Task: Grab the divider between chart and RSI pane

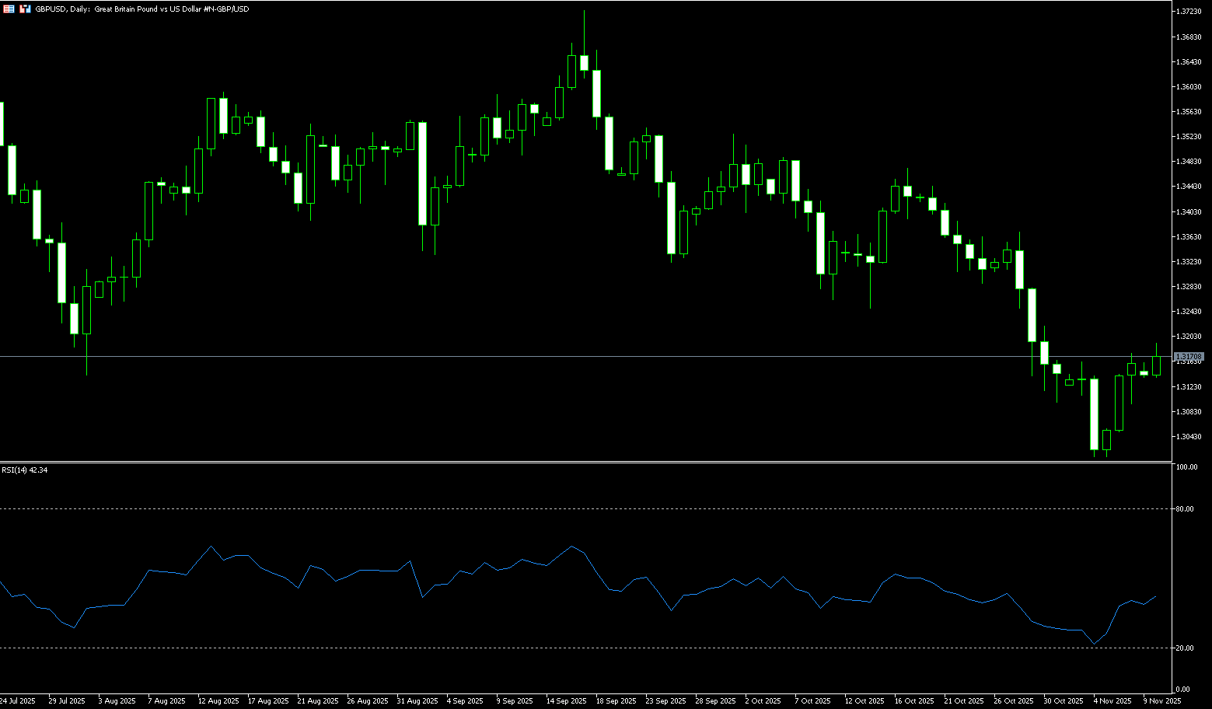Action: click(583, 462)
